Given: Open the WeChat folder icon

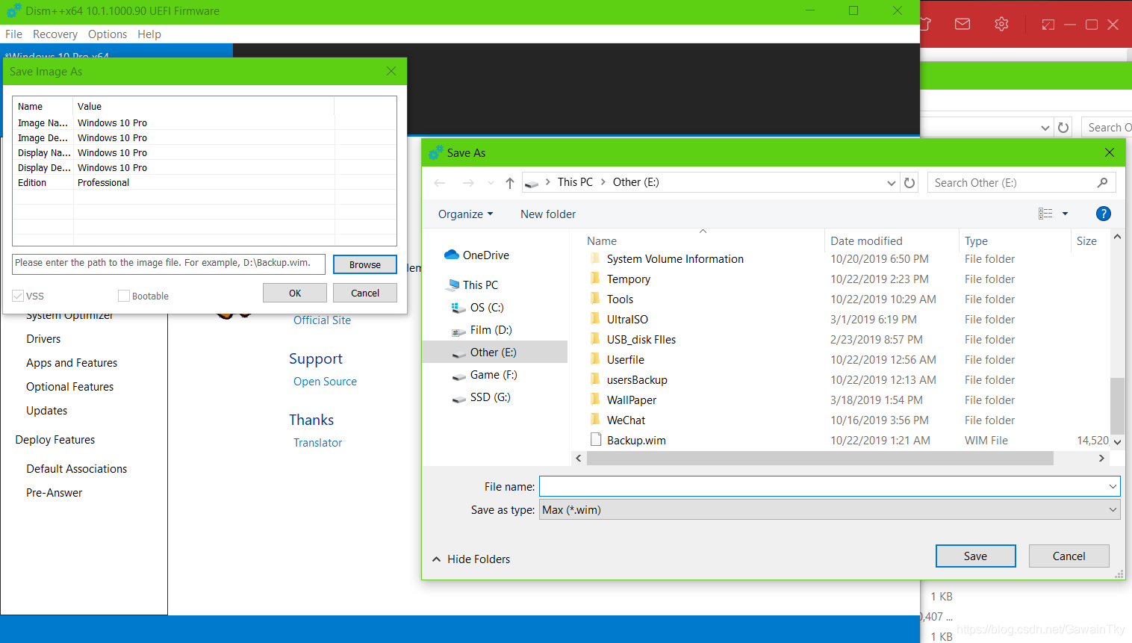Looking at the screenshot, I should click(x=595, y=420).
